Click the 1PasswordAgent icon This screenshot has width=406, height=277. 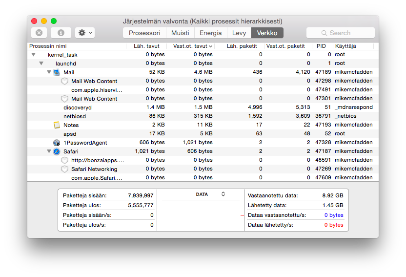coord(57,143)
